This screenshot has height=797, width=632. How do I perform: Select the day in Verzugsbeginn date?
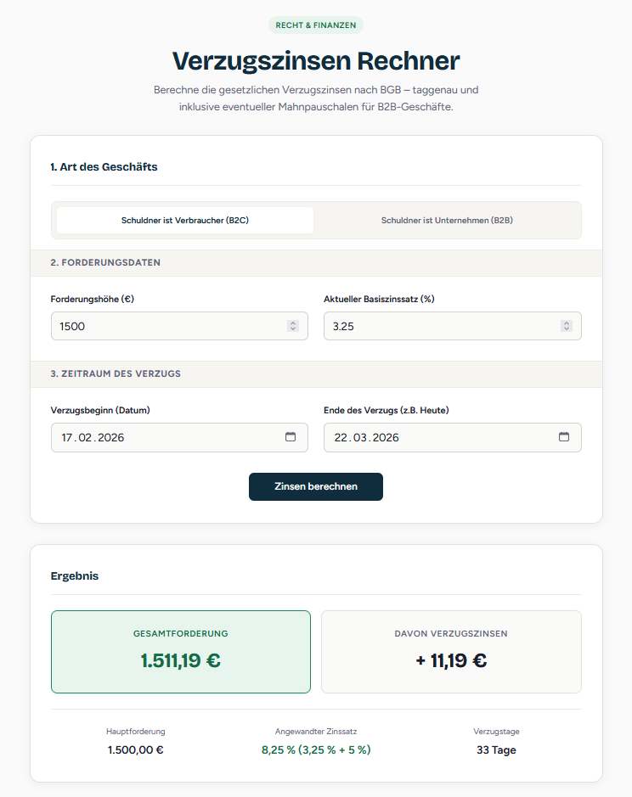coord(66,438)
